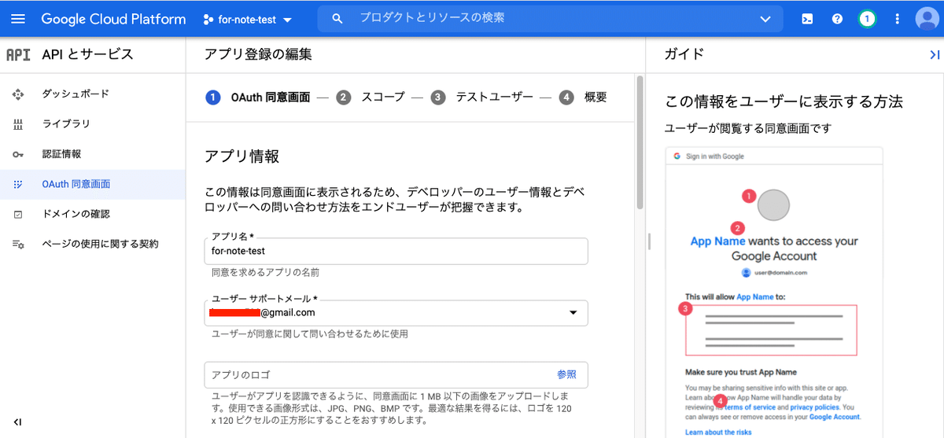Open notifications badge showing 1

[x=867, y=19]
